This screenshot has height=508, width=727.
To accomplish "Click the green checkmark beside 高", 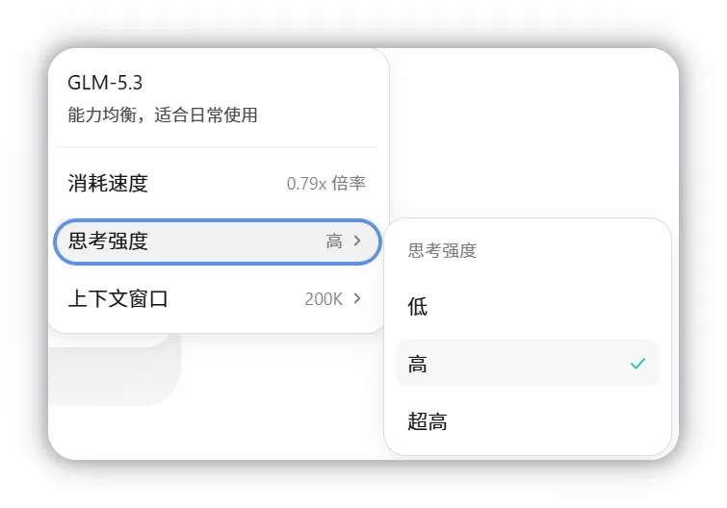I will [638, 364].
